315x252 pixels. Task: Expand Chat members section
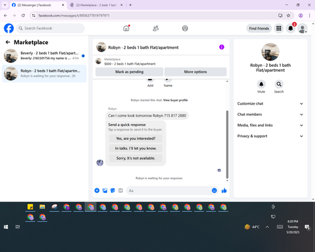point(270,115)
